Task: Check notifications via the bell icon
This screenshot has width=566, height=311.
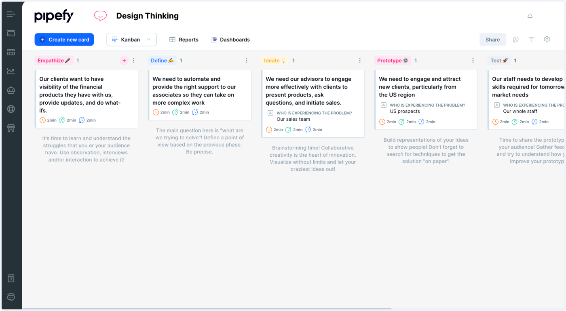Action: coord(530,16)
